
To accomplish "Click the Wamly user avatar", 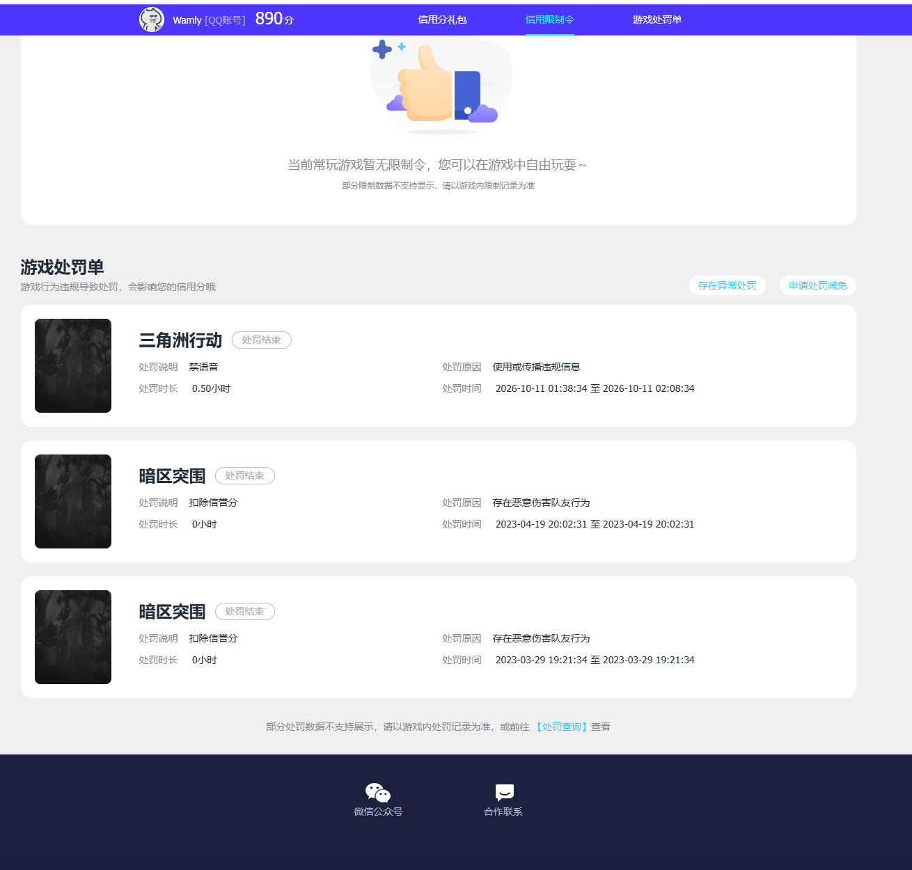I will [x=152, y=19].
